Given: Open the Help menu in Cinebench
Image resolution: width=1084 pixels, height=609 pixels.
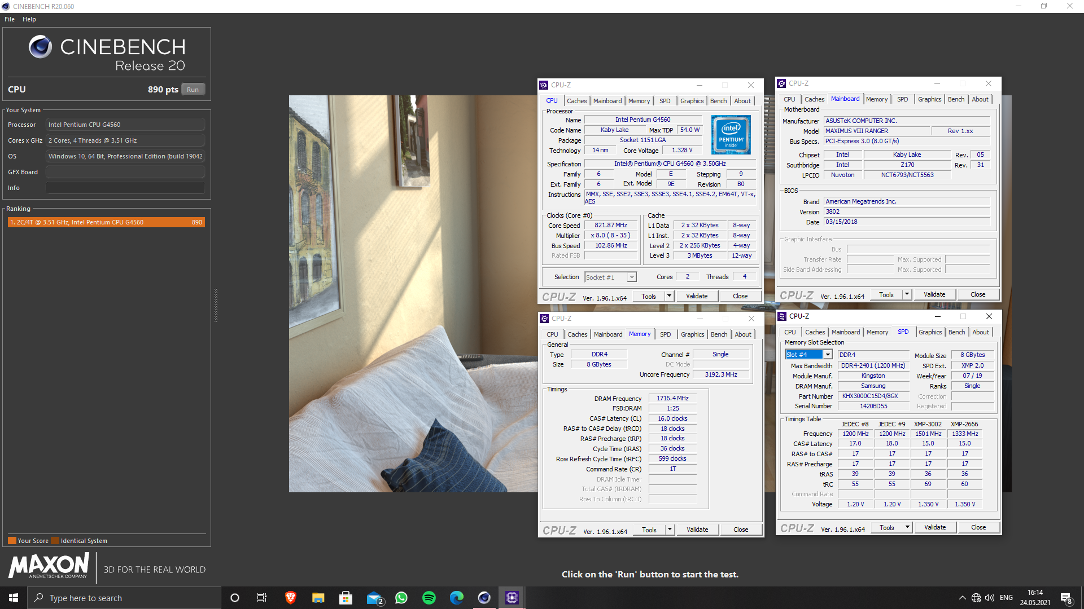Looking at the screenshot, I should click(x=29, y=19).
